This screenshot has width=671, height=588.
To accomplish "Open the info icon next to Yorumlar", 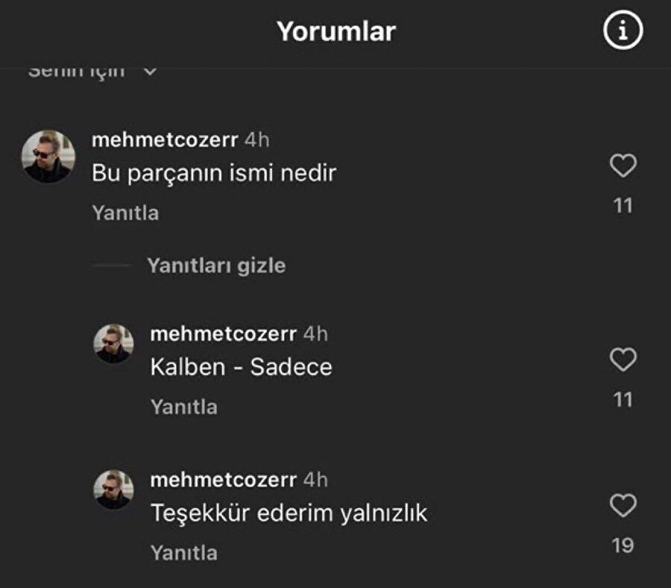I will (x=623, y=30).
